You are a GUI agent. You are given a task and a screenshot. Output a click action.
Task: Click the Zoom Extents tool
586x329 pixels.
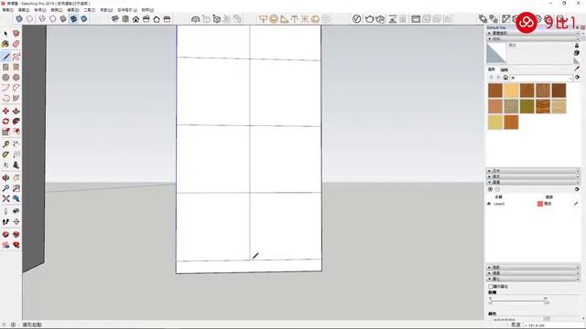[x=5, y=199]
